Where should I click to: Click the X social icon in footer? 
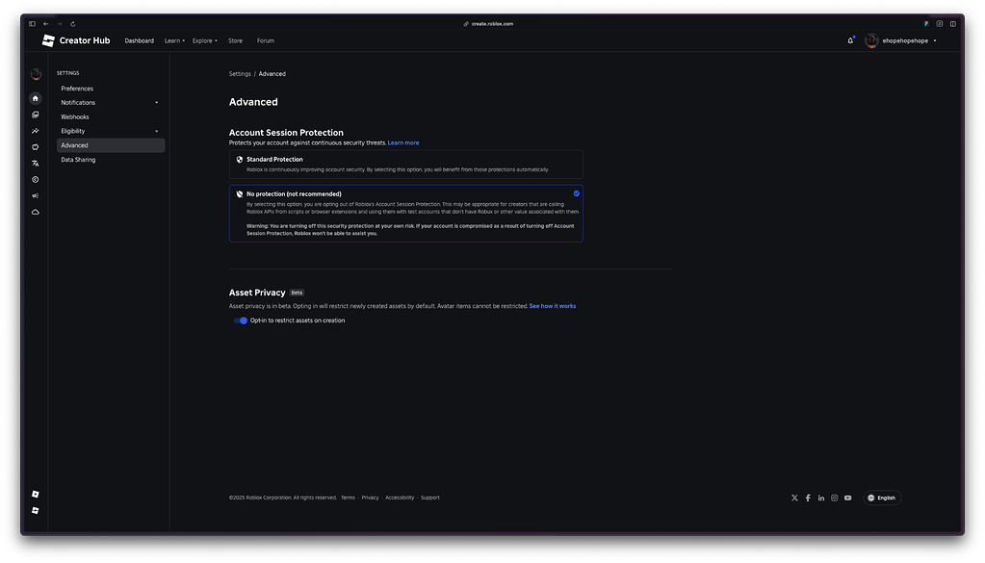[794, 498]
